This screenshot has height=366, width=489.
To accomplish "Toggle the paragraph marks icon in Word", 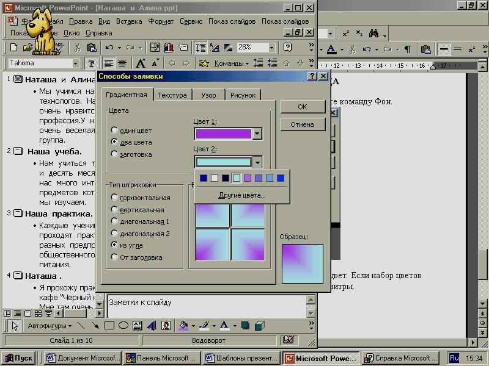I will [x=408, y=49].
